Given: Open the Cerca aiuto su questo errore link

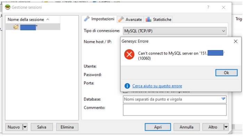Looking at the screenshot, I should pyautogui.click(x=157, y=86).
